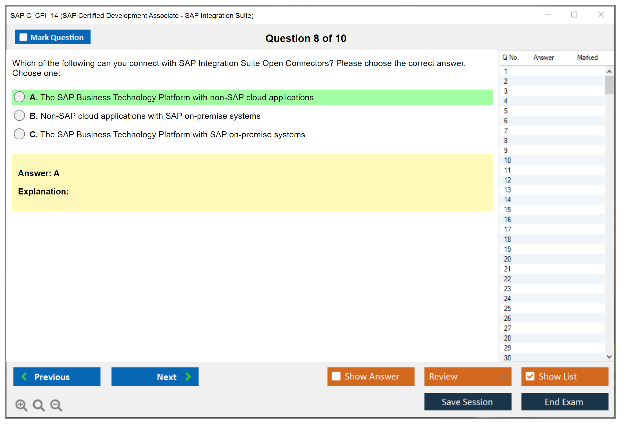Maximize the exam window
The width and height of the screenshot is (623, 426).
click(574, 15)
